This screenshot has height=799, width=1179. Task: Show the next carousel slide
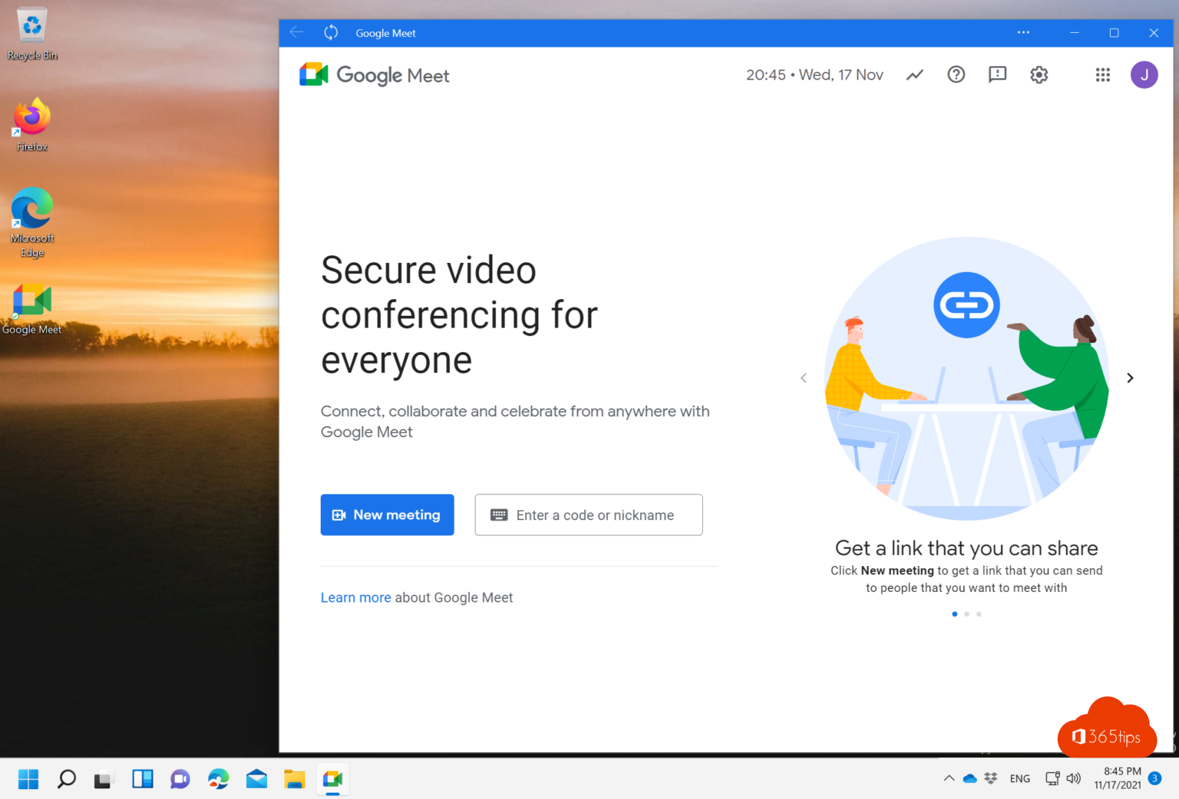coord(1130,378)
